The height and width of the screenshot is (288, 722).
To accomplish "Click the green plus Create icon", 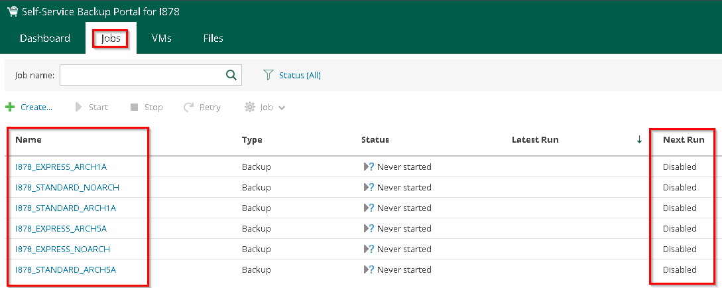I will [10, 107].
